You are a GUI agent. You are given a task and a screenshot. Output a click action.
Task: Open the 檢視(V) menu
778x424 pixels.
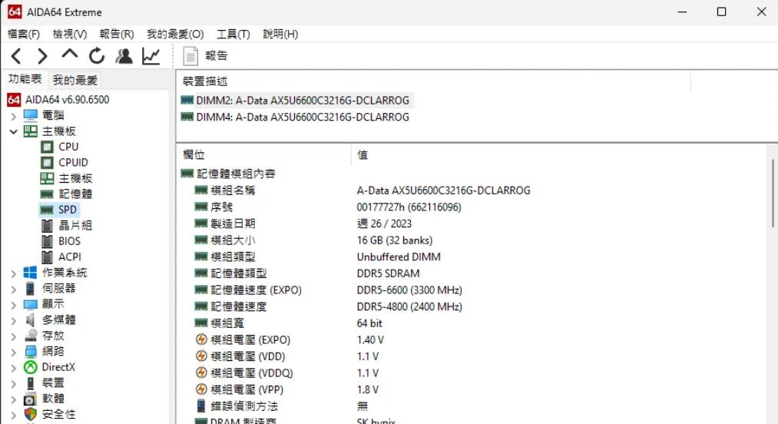click(x=69, y=34)
